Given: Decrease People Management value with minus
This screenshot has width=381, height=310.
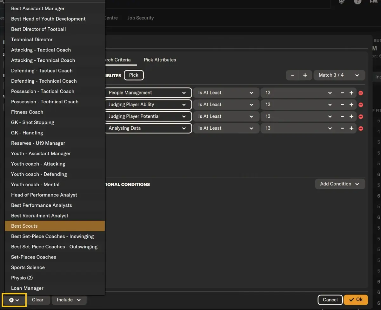Looking at the screenshot, I should coord(342,93).
